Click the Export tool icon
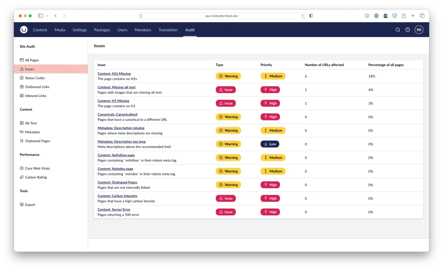This screenshot has width=443, height=270. tap(22, 204)
